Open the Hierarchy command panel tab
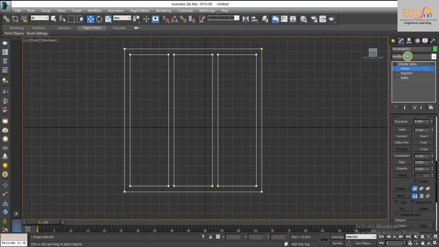 pyautogui.click(x=409, y=41)
